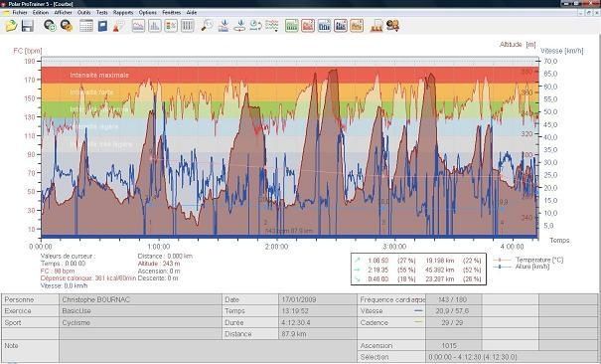Click the blue down-arrow onto baseline icon

[224, 26]
